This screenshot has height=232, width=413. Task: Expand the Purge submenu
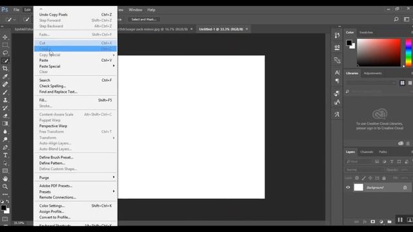pyautogui.click(x=76, y=178)
